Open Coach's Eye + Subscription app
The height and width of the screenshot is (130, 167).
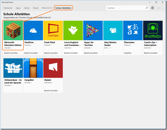pos(153,31)
